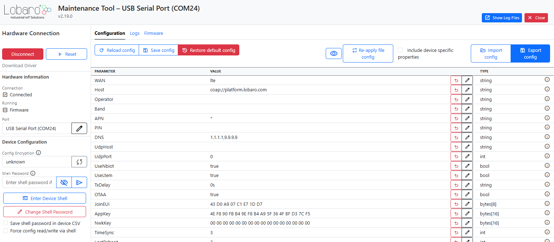Toggle hidden parameters with eye button
The height and width of the screenshot is (242, 554).
coord(334,53)
